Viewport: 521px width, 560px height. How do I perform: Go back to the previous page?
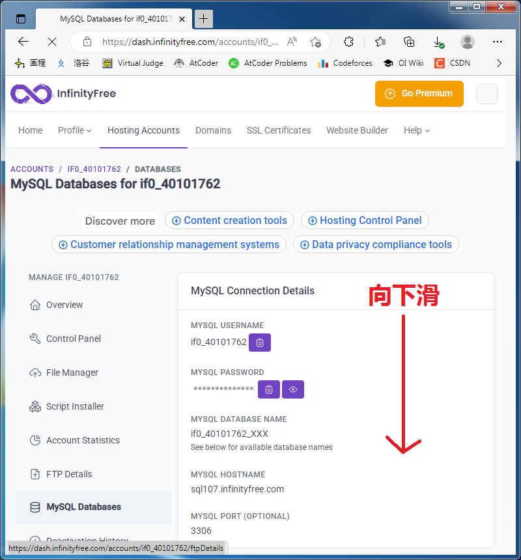point(23,42)
